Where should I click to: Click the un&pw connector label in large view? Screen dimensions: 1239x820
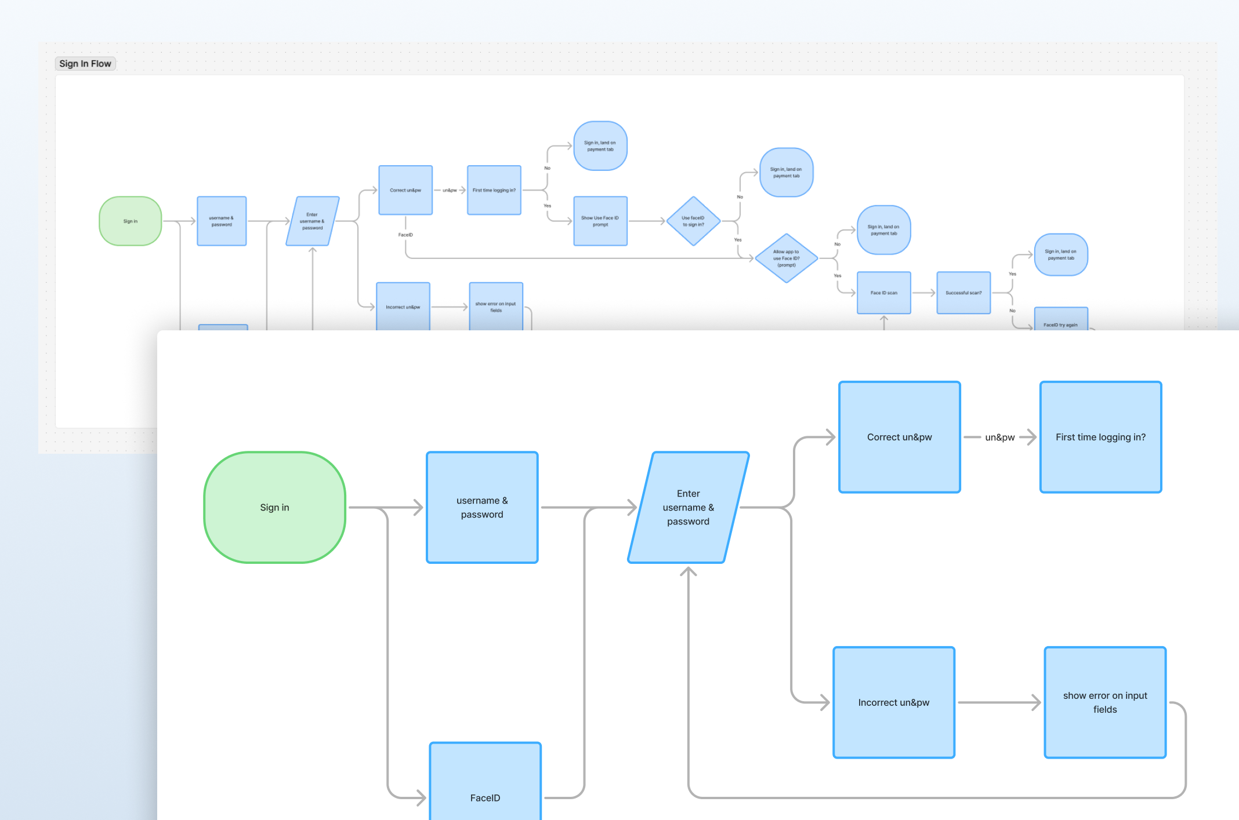(x=999, y=438)
